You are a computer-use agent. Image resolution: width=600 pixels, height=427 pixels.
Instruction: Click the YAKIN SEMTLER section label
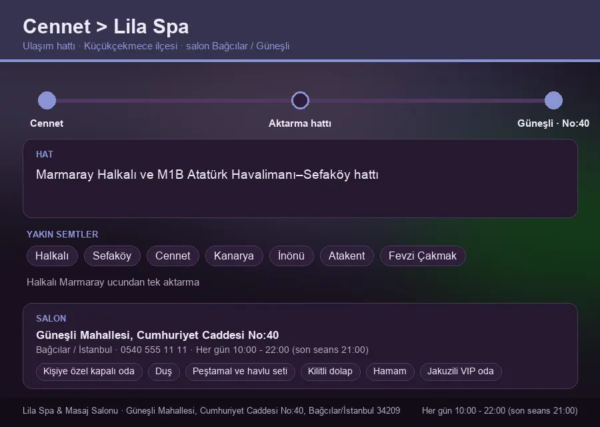(x=63, y=234)
